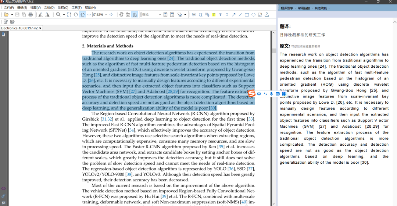Switch to Electronics-10-00197-v2 tab
Viewport: 397px width, 206px height.
click(19, 28)
